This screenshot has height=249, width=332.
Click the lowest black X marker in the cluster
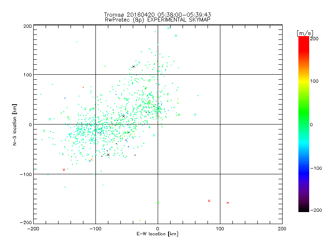pyautogui.click(x=108, y=155)
